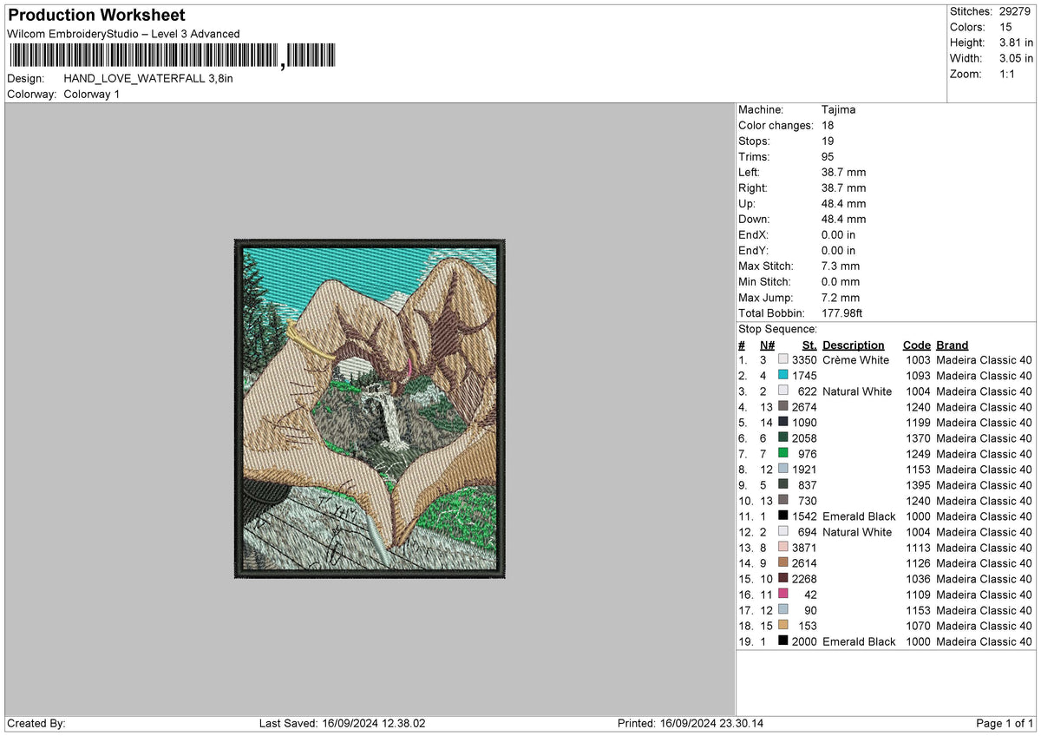Click the Page 1 of 1 footer text

[x=1005, y=724]
